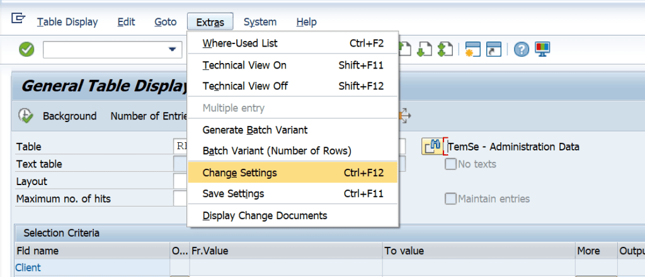Choose Change Settings in Extras menu
This screenshot has height=277, width=645.
(x=293, y=172)
